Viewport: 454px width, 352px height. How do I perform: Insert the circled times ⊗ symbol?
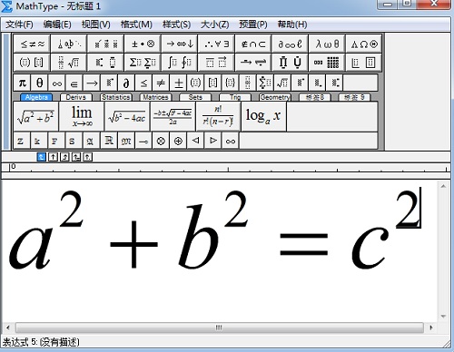point(161,141)
